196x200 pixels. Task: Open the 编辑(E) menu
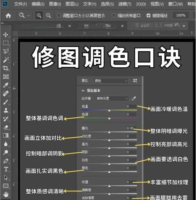(38, 4)
